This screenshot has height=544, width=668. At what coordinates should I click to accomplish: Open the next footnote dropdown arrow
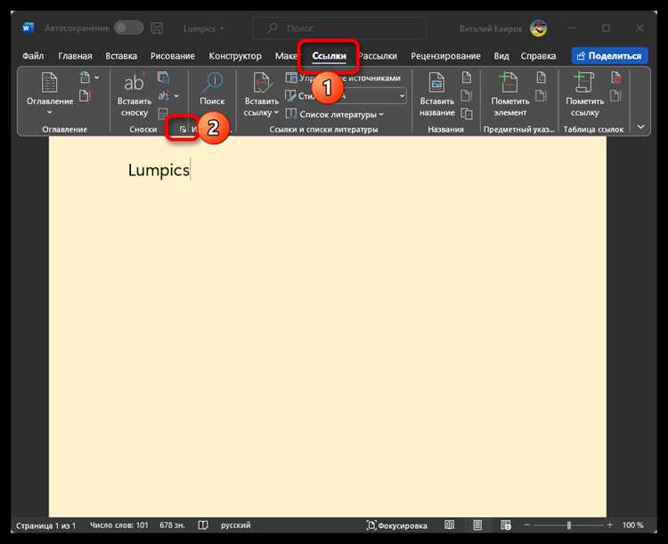pos(176,96)
